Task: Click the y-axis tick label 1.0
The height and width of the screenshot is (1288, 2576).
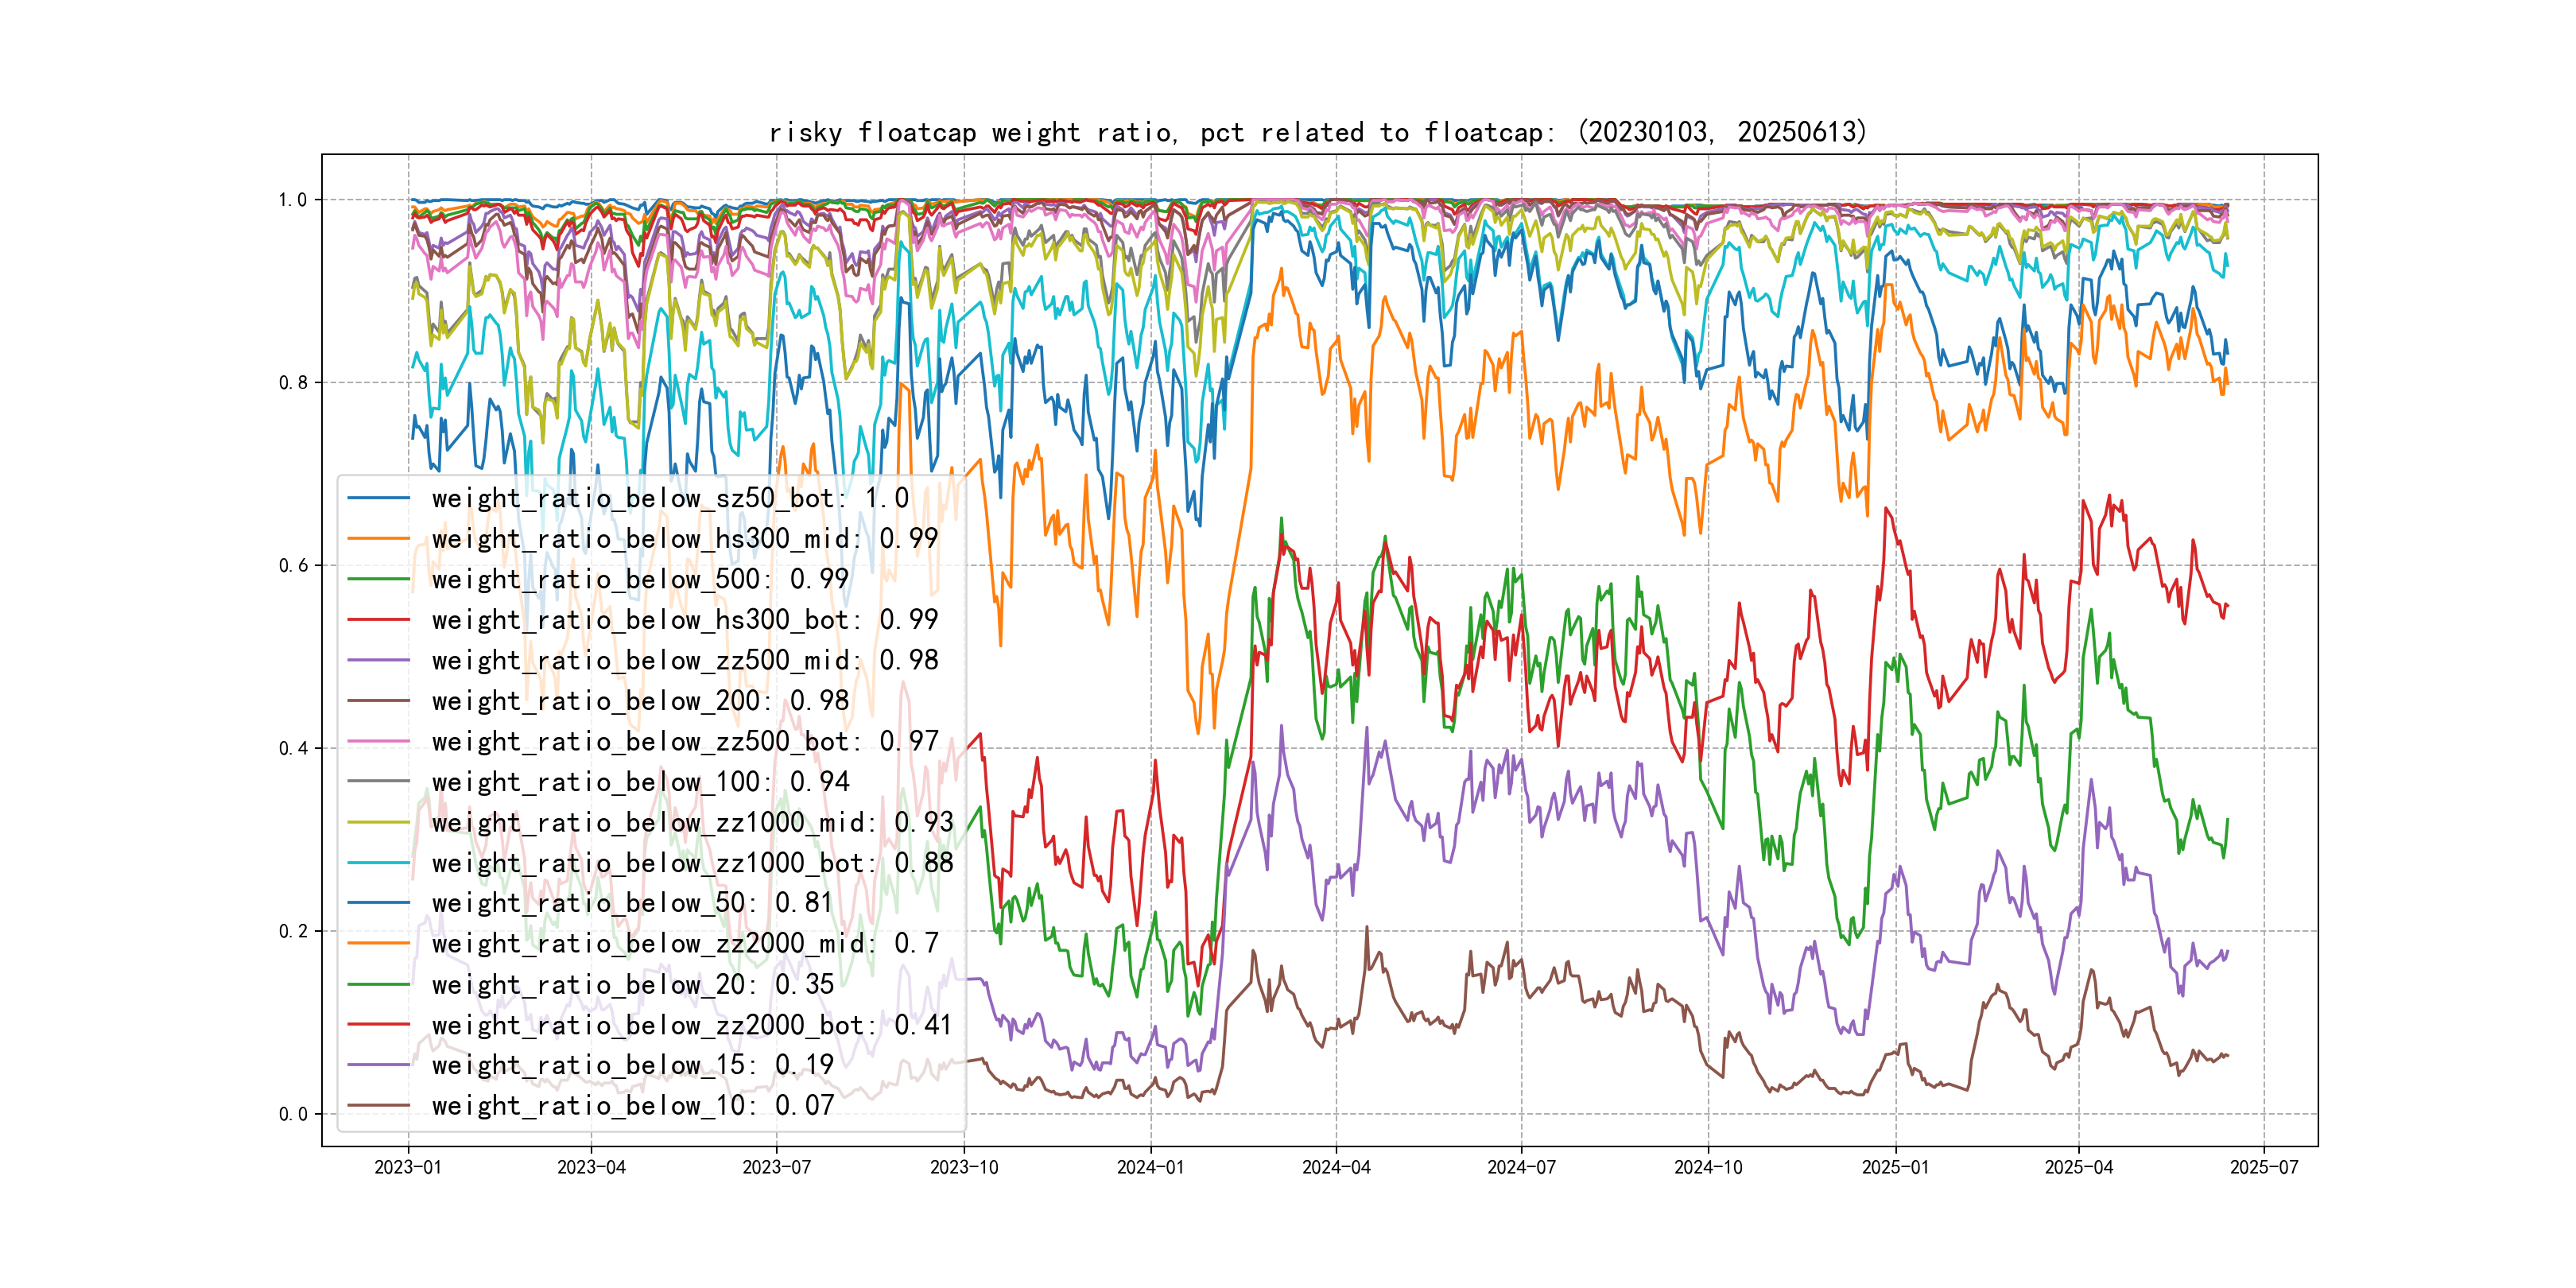Action: pyautogui.click(x=293, y=200)
